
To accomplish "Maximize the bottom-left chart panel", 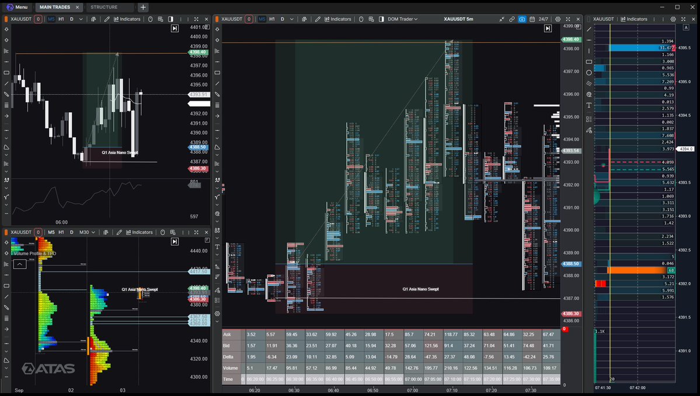I will pos(196,232).
